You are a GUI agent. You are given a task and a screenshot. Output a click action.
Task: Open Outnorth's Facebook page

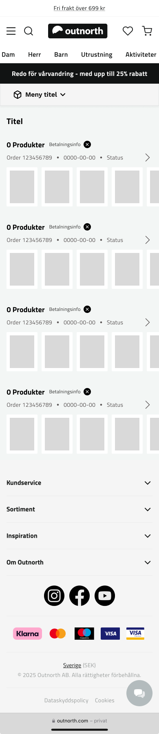pyautogui.click(x=79, y=596)
